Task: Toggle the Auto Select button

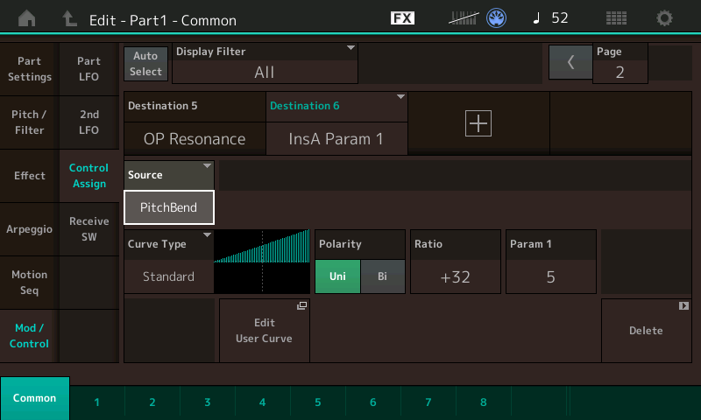Action: pyautogui.click(x=145, y=63)
